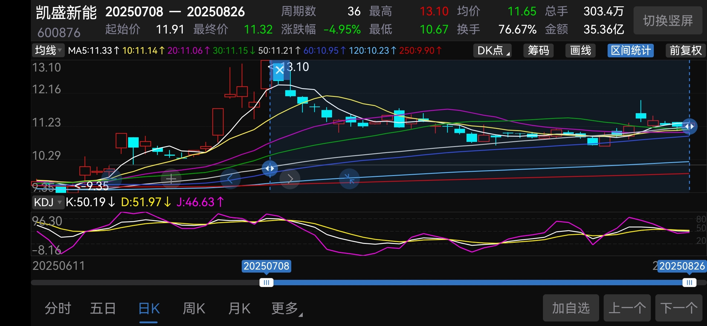Tap the 20250611 chart start date

(x=59, y=266)
